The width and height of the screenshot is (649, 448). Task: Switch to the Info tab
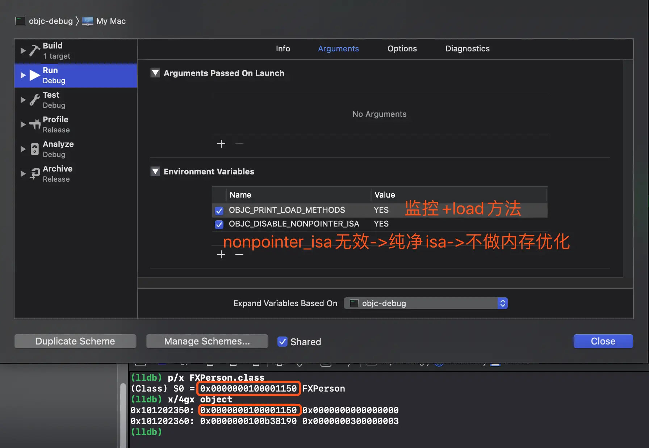pos(283,48)
